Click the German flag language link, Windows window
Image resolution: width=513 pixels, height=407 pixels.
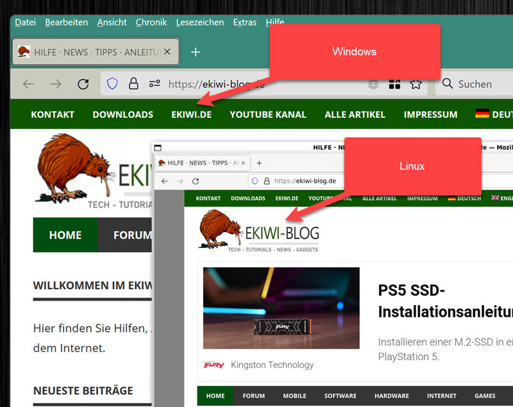pos(494,115)
